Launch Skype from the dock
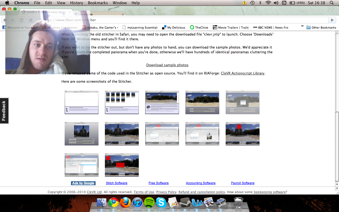This screenshot has width=339, height=212. coord(161,203)
